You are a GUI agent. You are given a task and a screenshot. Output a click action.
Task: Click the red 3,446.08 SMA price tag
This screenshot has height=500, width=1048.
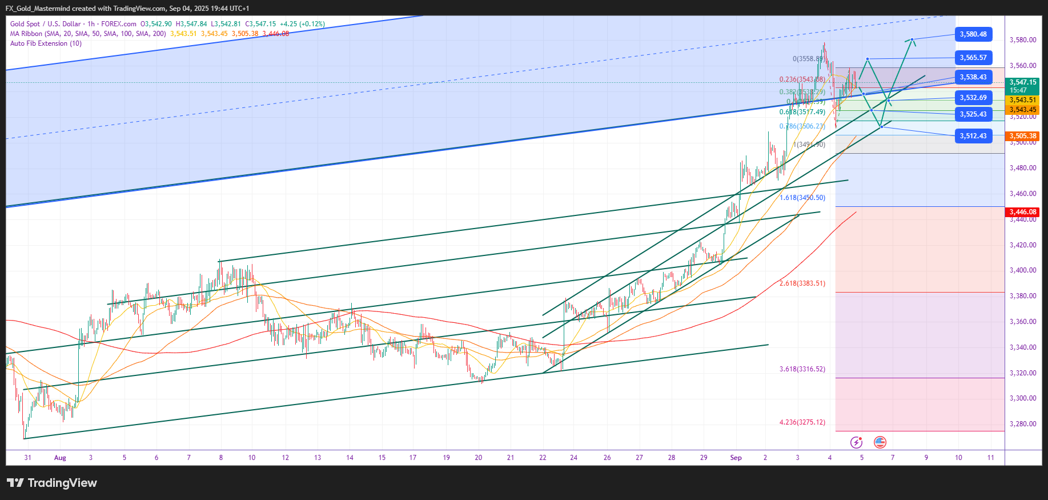tap(1022, 212)
